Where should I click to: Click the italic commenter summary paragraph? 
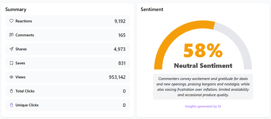coord(203,87)
